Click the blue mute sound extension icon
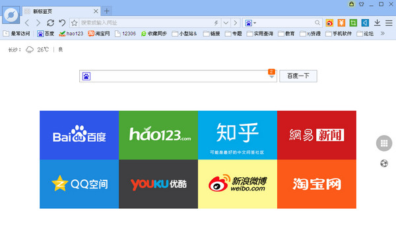 click(x=365, y=23)
